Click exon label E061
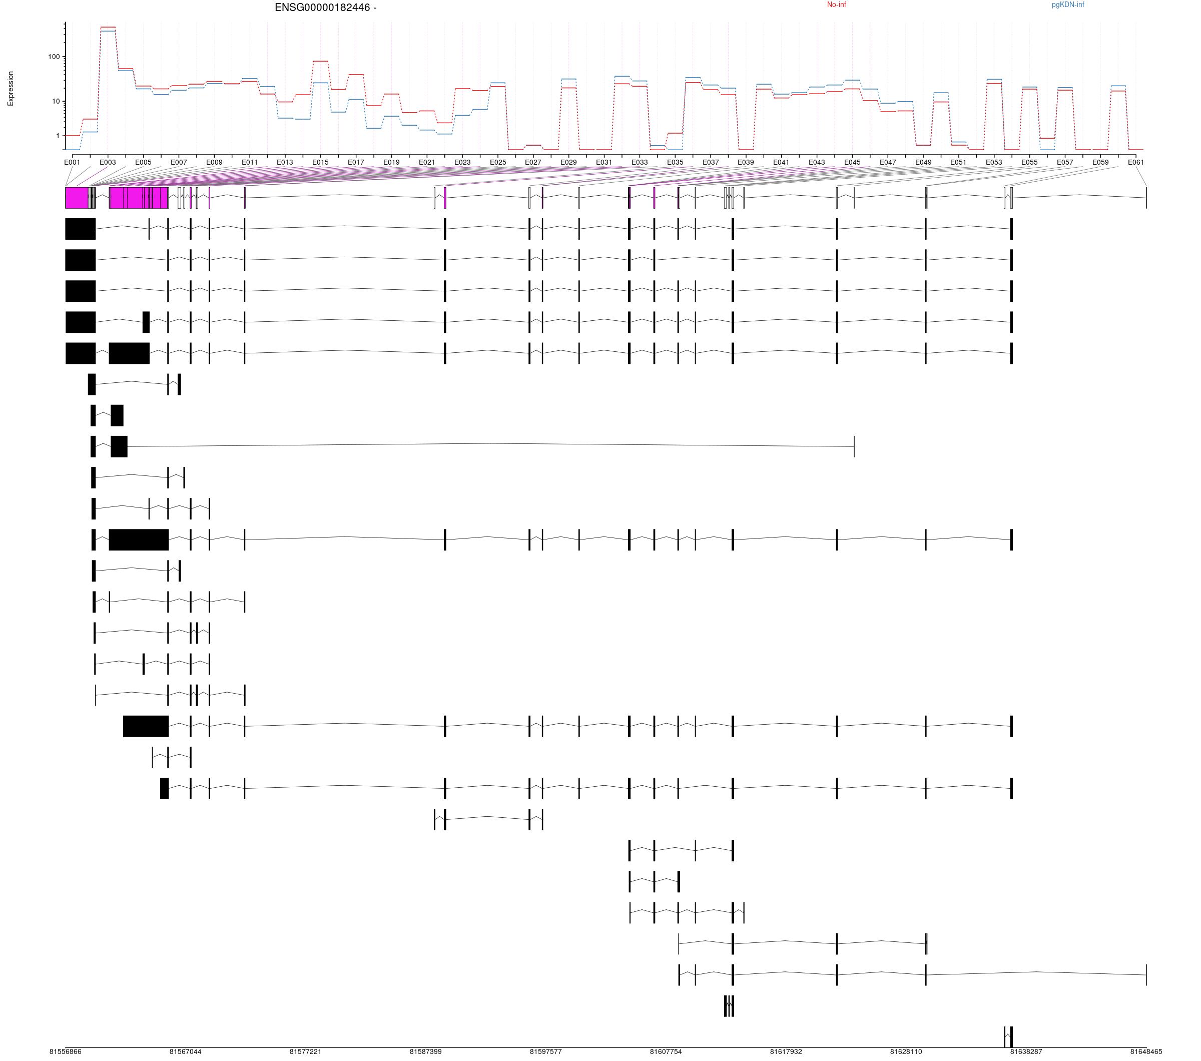The height and width of the screenshot is (1061, 1201). (x=1136, y=162)
